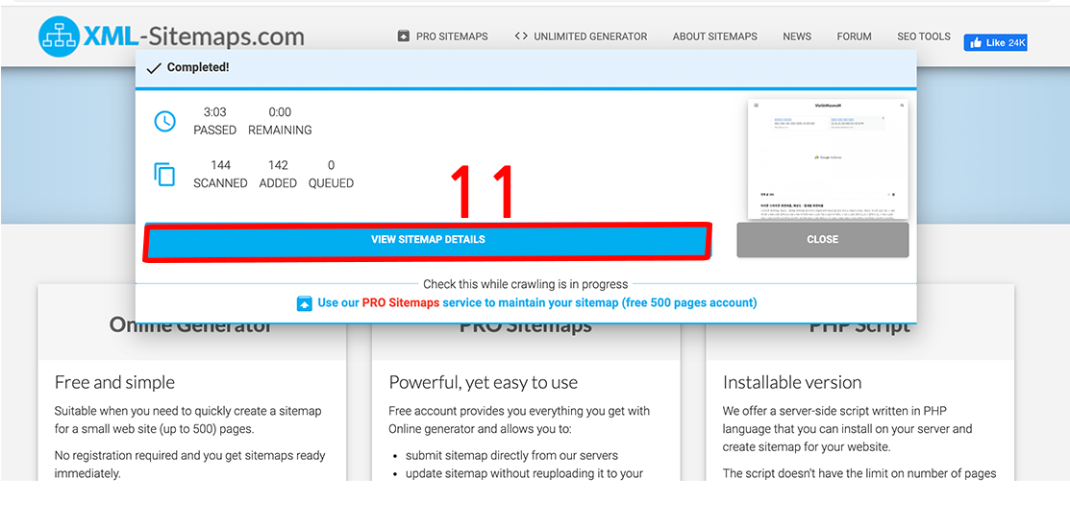The image size is (1070, 527).
Task: Visit the FORUM menu item
Action: [855, 36]
